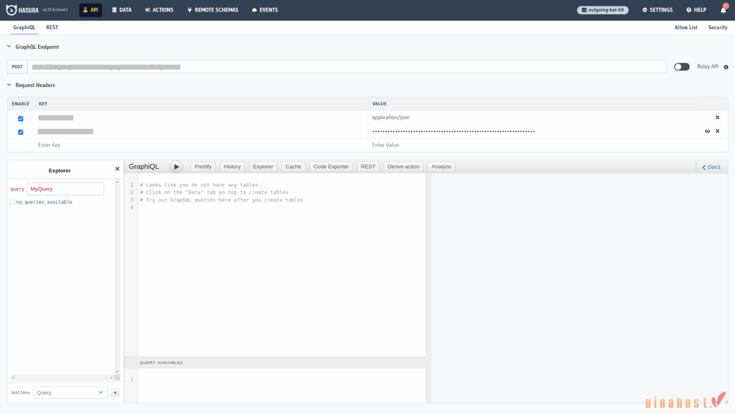Toggle the Relay API switch

click(x=681, y=67)
